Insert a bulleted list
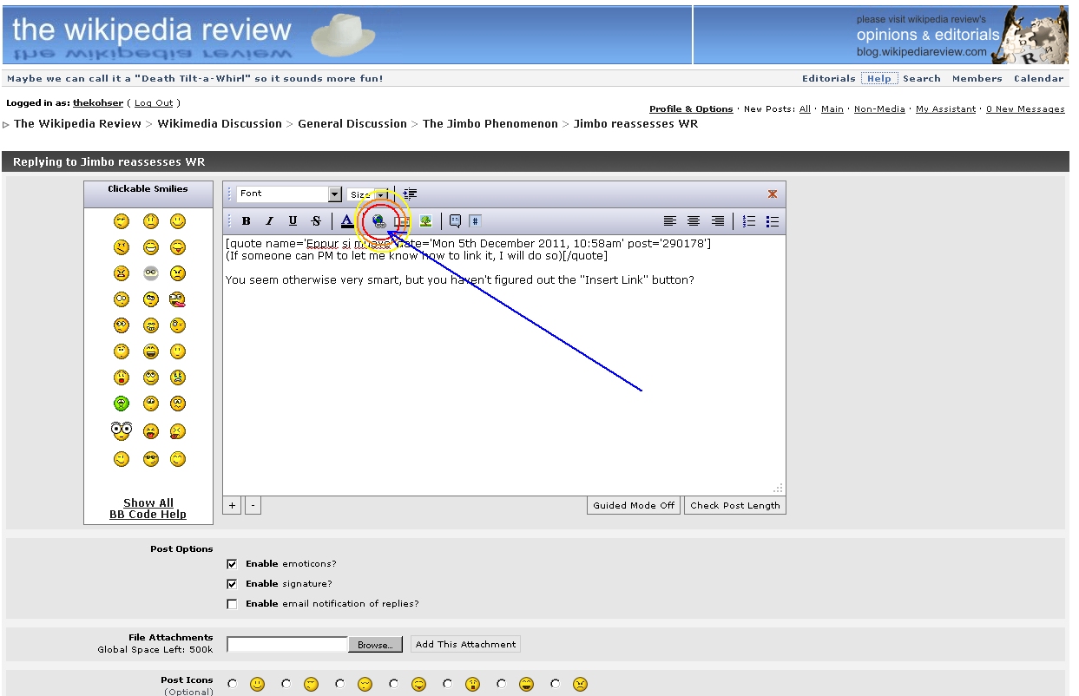The width and height of the screenshot is (1079, 696). 773,221
